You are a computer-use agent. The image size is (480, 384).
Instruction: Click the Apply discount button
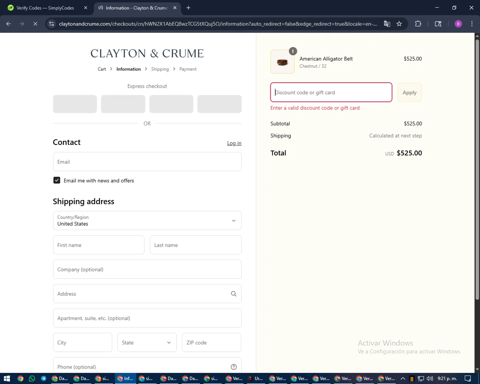coord(410,92)
